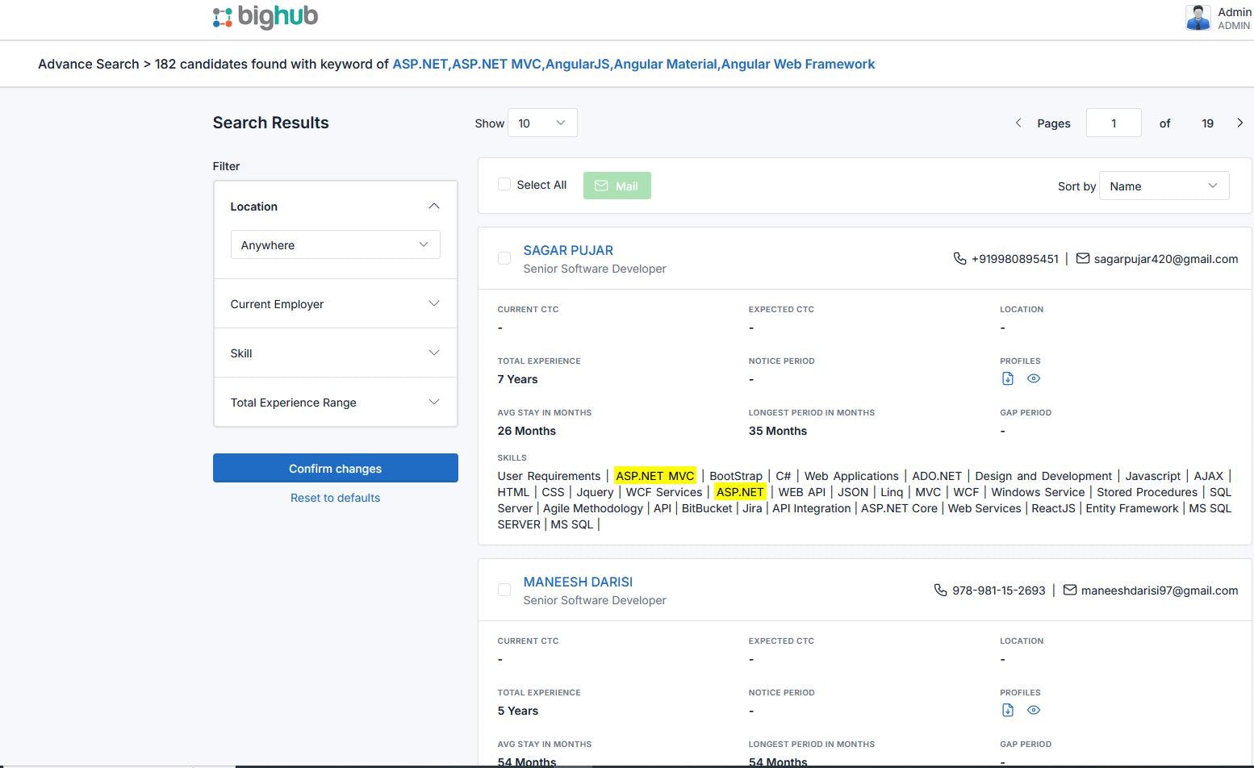Viewport: 1254px width, 768px height.
Task: Download Maneesh Darisi's profile resume
Action: coord(1008,710)
